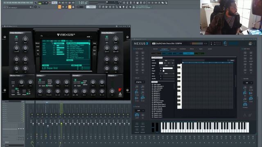Turn on Filter Modifier in Nexus 2

click(16, 39)
